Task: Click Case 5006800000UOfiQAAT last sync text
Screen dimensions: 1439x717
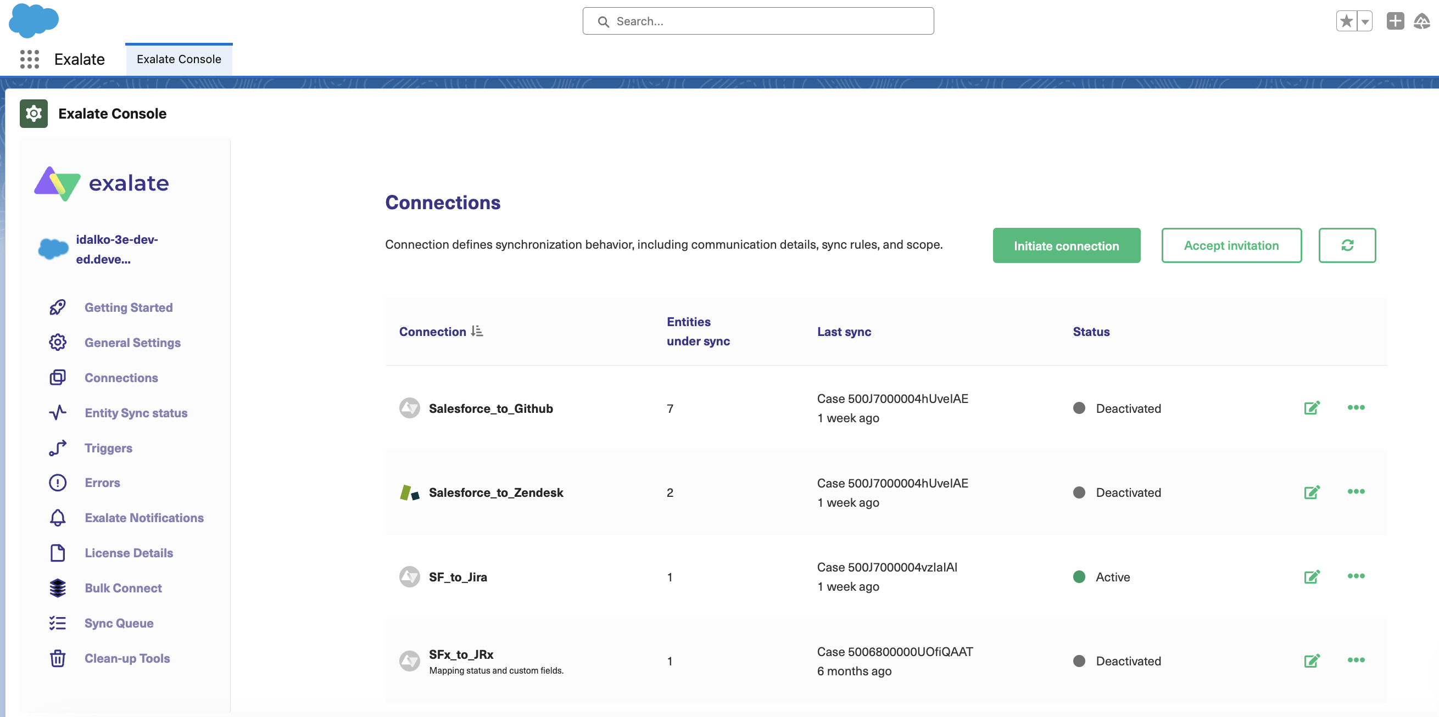Action: click(894, 652)
